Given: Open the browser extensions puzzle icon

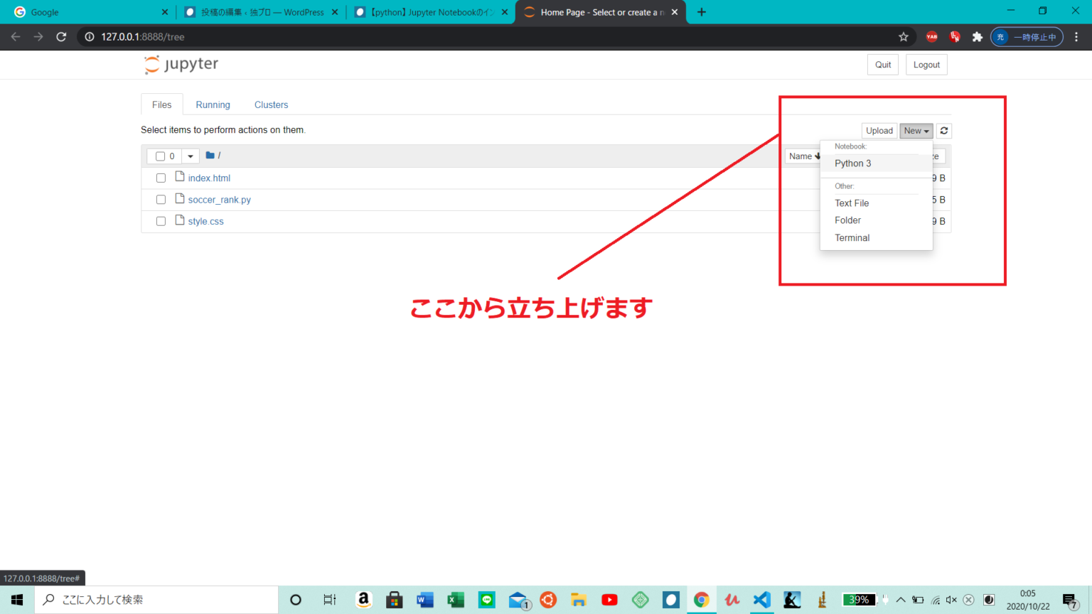Looking at the screenshot, I should tap(977, 36).
